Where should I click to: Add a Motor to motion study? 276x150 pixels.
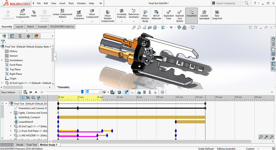point(139,92)
